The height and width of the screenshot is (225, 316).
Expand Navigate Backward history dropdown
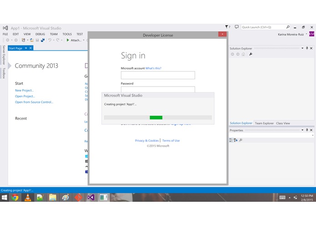click(12, 40)
